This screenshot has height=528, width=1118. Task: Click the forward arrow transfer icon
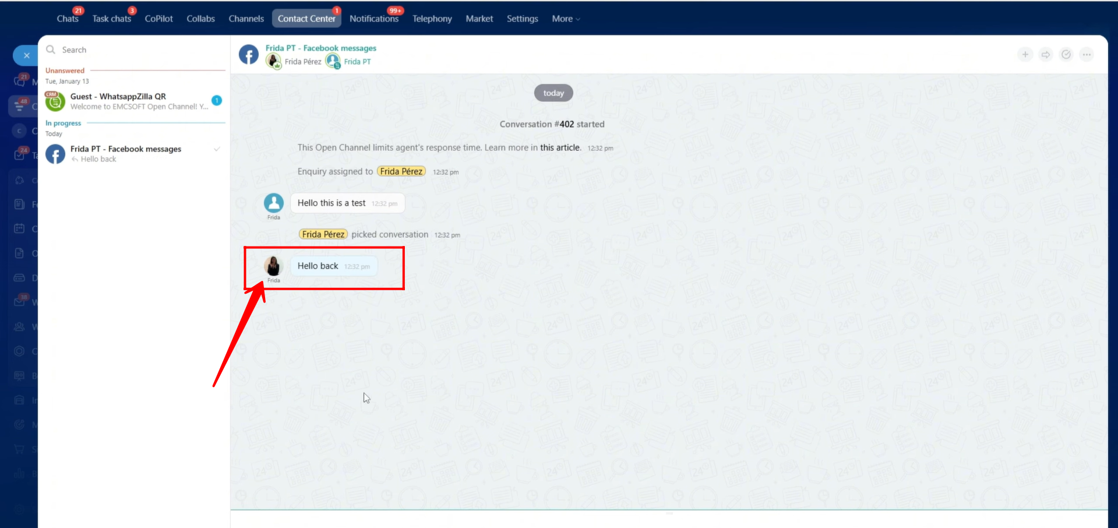1046,55
